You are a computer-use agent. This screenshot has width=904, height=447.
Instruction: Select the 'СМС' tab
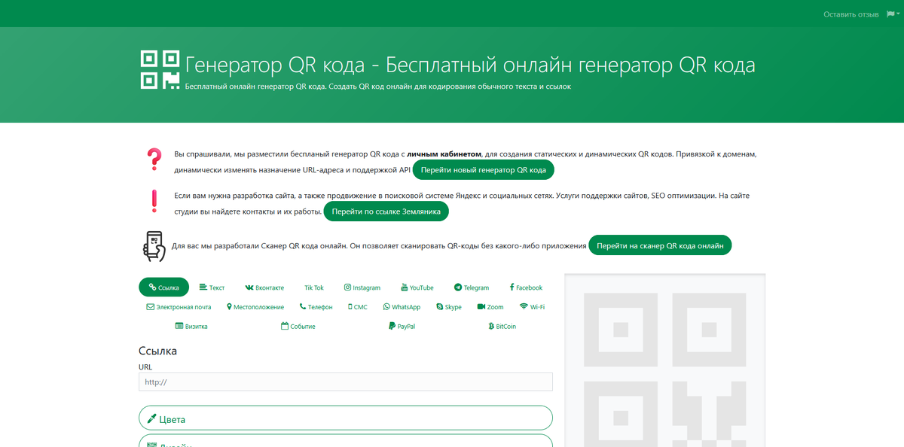click(x=358, y=307)
